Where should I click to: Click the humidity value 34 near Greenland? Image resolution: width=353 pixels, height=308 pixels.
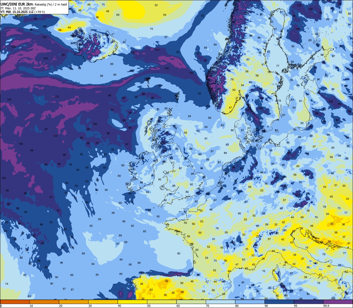tap(60, 30)
